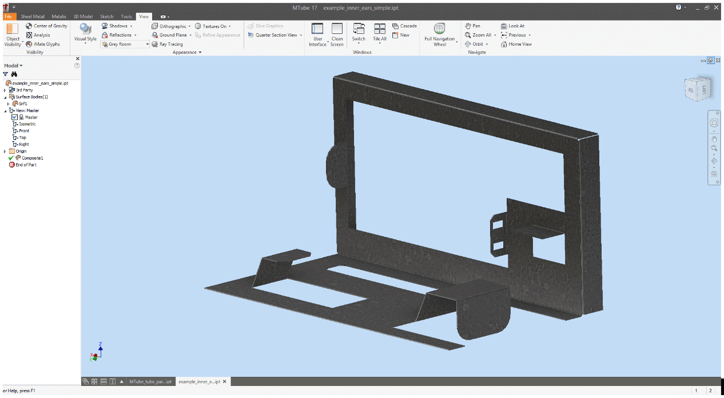This screenshot has width=724, height=398.
Task: Click the filter funnel icon in Model browser
Action: click(6, 74)
